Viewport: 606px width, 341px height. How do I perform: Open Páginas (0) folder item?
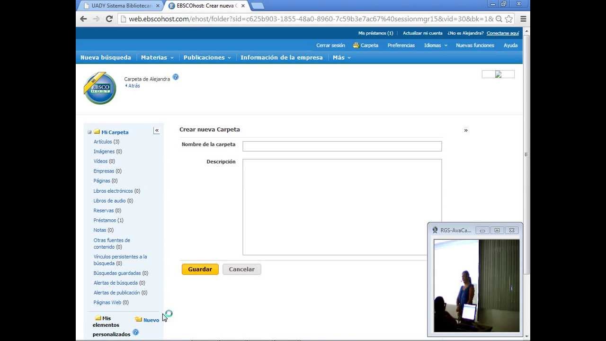coord(106,181)
